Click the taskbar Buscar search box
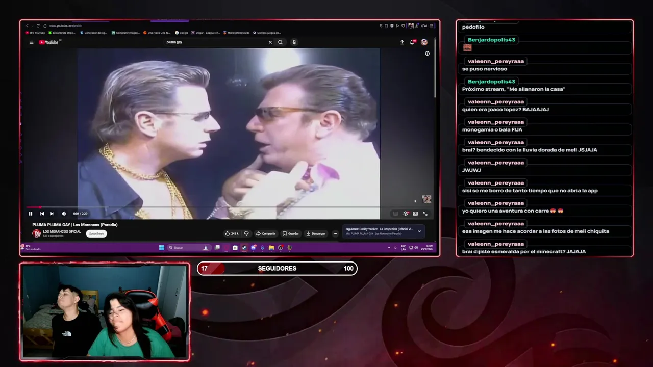The width and height of the screenshot is (653, 367). (190, 248)
